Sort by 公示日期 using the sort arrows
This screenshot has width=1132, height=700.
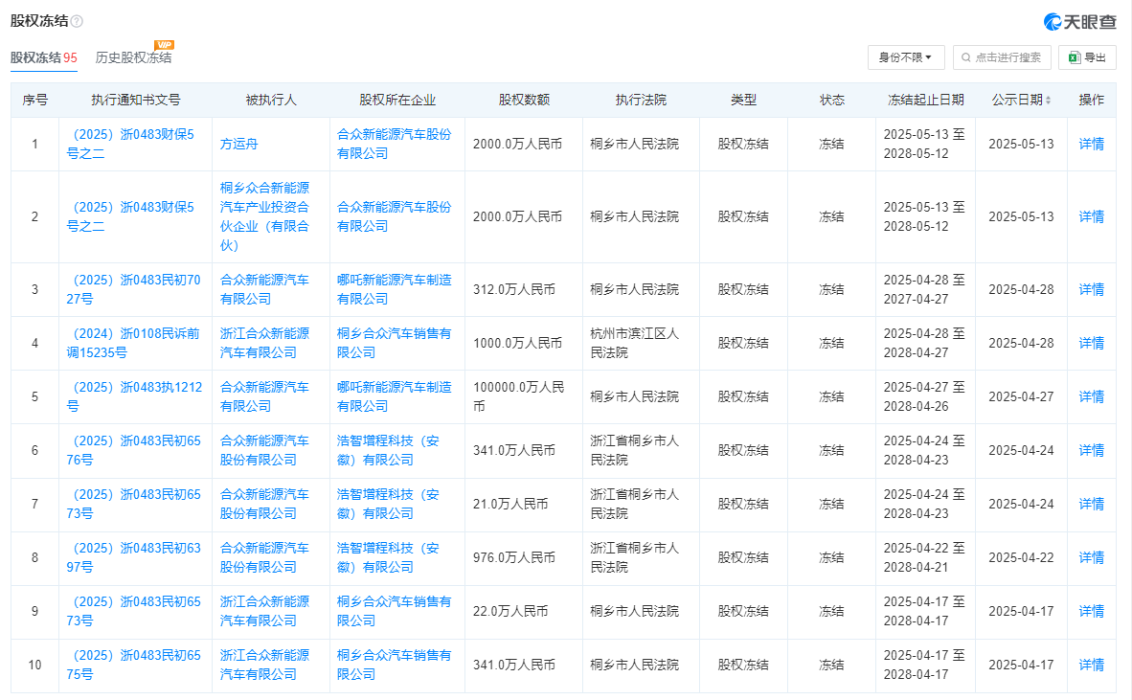pos(1048,100)
